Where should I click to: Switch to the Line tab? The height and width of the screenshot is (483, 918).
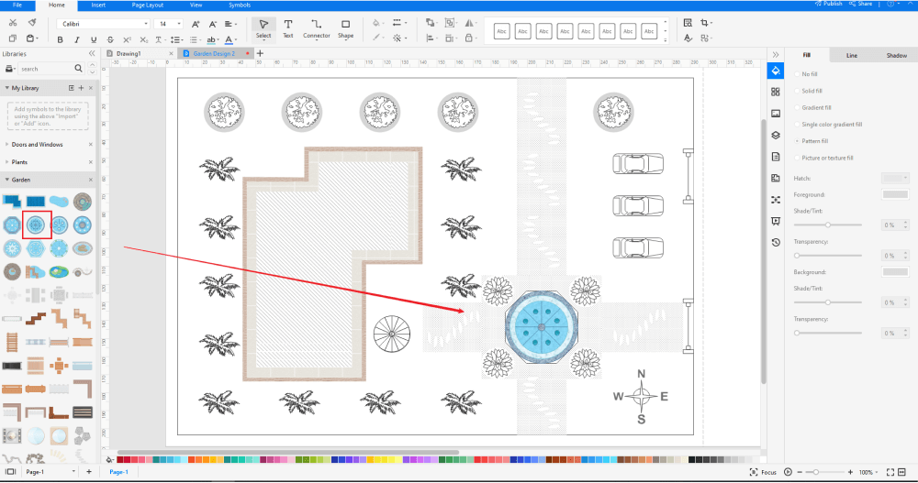tap(851, 56)
